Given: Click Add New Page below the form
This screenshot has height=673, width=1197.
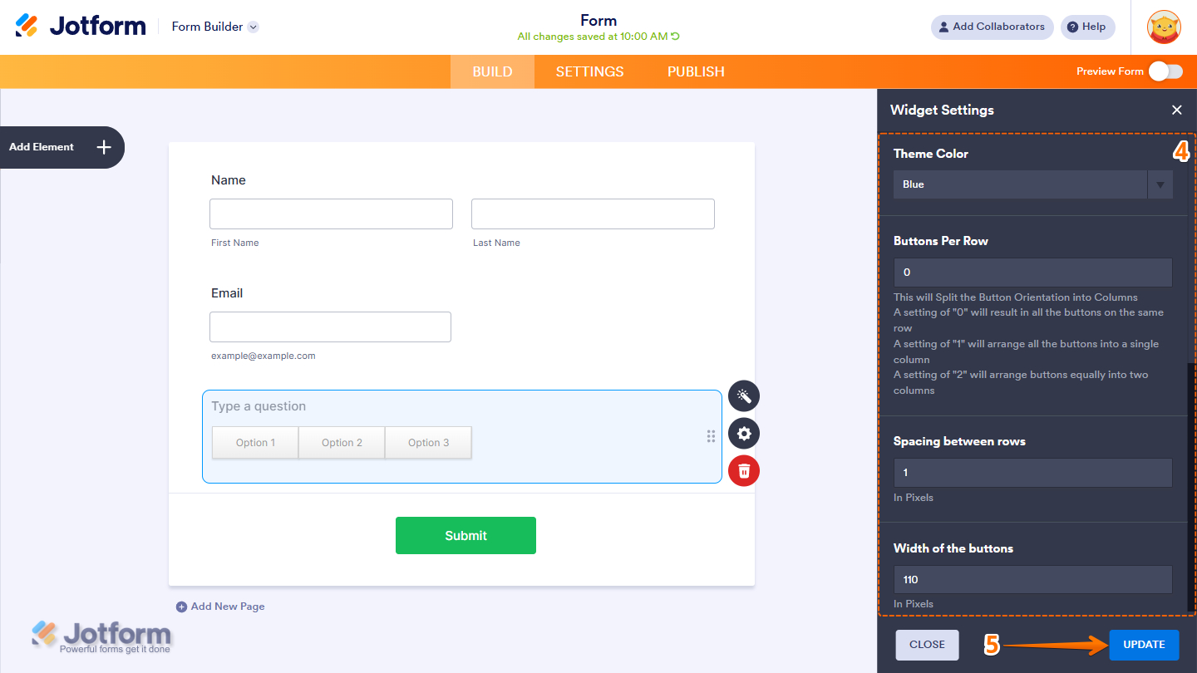Looking at the screenshot, I should (220, 606).
